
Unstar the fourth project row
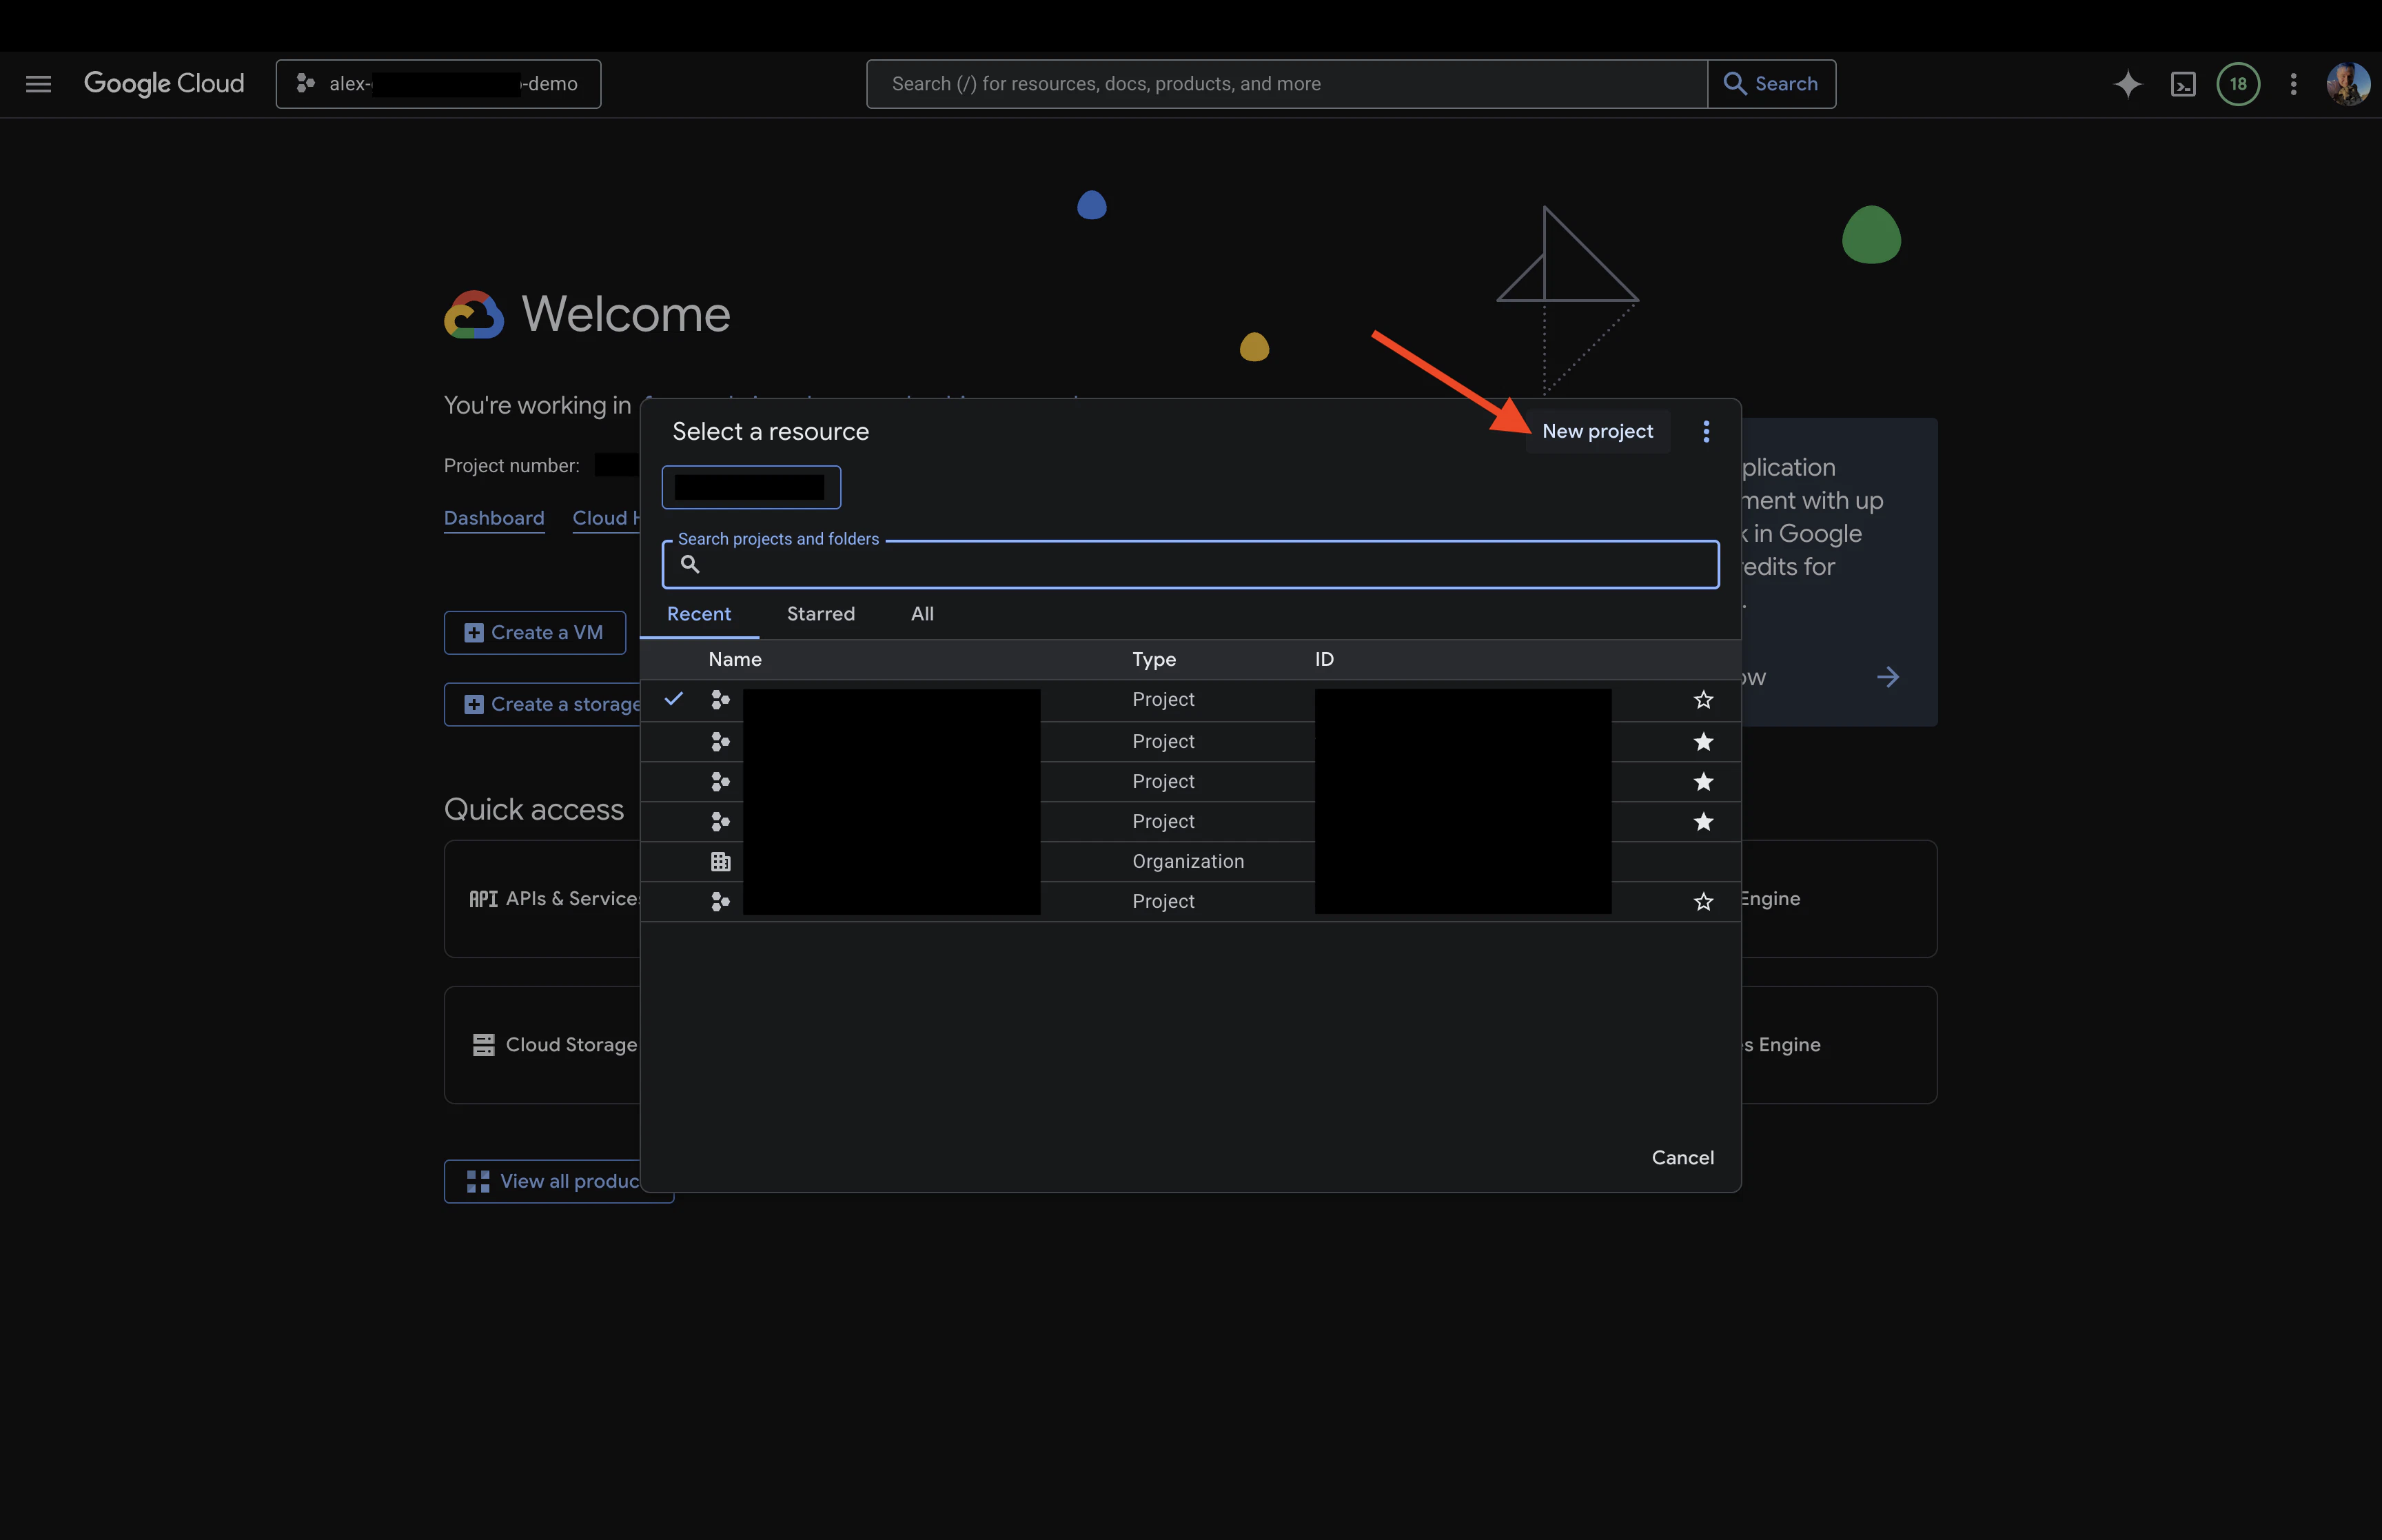[x=1703, y=821]
